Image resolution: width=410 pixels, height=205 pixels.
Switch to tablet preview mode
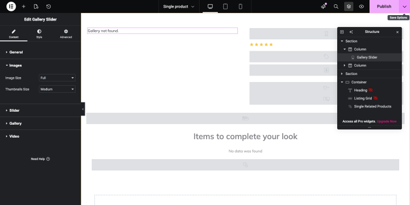(225, 6)
